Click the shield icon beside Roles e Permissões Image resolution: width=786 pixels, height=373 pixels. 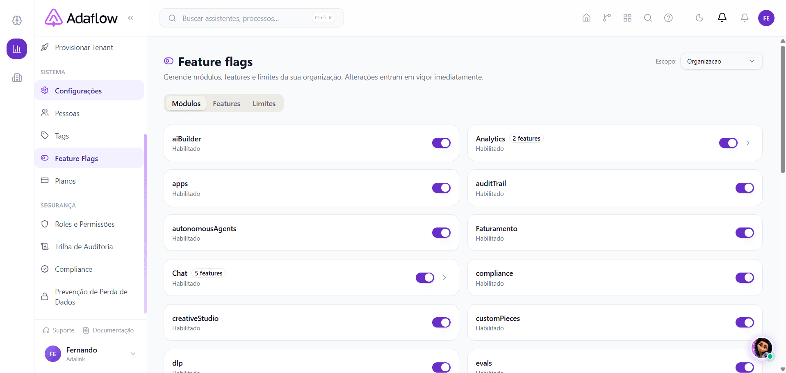(45, 224)
